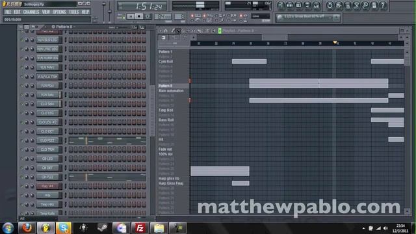Select the paint brush tool in Playlist
416x234 pixels.
pos(178,31)
